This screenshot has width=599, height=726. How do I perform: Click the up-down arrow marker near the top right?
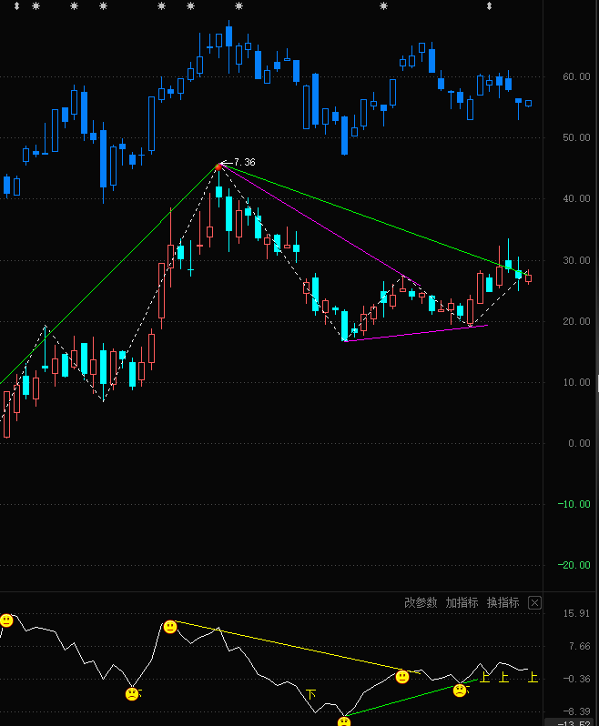tap(489, 6)
